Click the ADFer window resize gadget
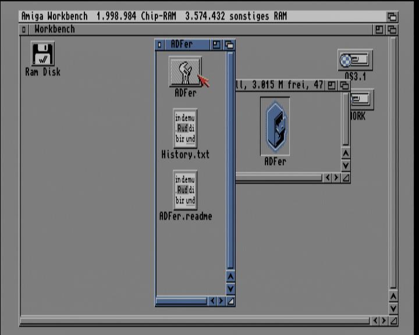 click(x=230, y=301)
